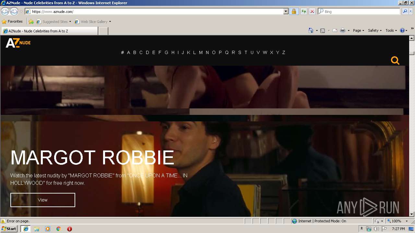Click the scrollbar down arrow

pos(412,214)
